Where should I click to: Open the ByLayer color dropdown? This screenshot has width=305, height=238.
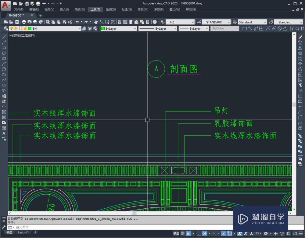click(135, 28)
